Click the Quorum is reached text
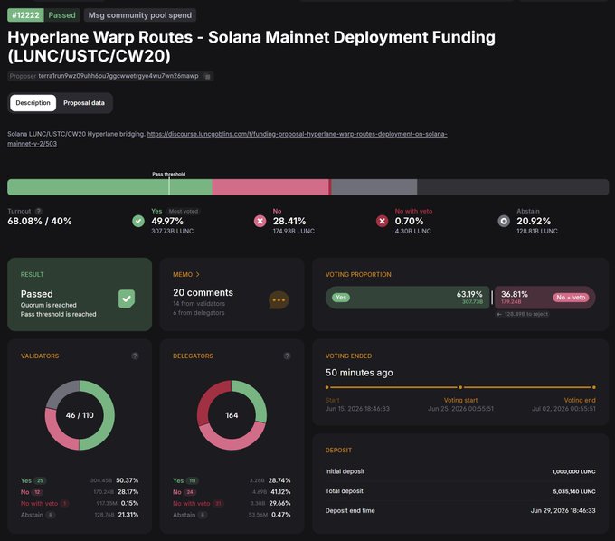 (x=49, y=305)
